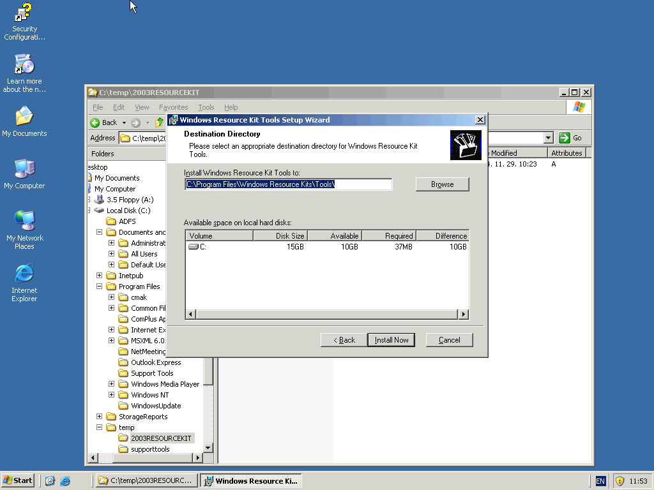Select Outlook Express folder in tree
The width and height of the screenshot is (654, 490).
pyautogui.click(x=156, y=362)
